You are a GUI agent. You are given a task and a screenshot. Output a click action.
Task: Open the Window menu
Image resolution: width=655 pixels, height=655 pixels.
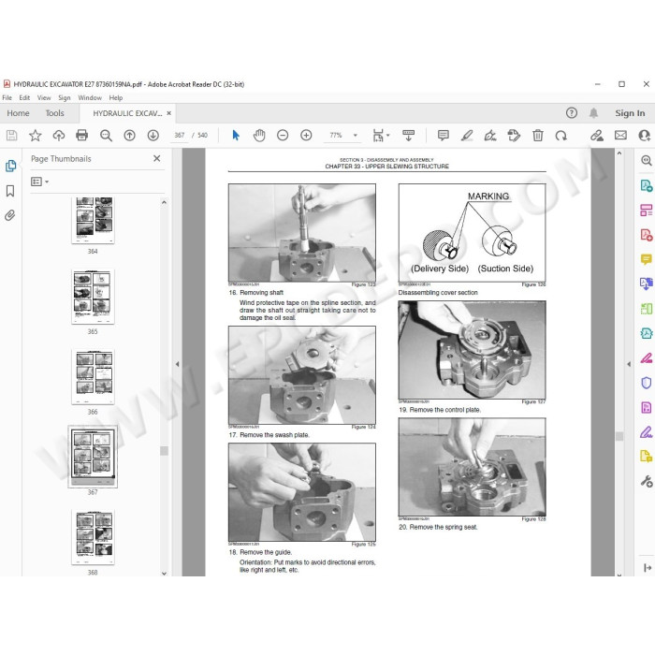click(90, 97)
